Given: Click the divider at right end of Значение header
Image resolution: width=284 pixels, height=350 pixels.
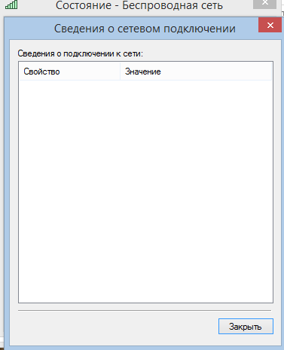Looking at the screenshot, I should point(271,72).
